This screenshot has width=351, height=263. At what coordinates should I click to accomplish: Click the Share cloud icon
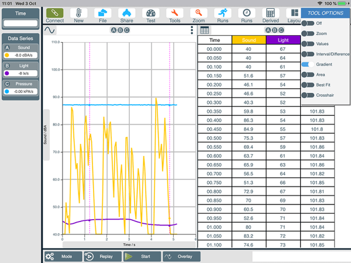click(126, 12)
